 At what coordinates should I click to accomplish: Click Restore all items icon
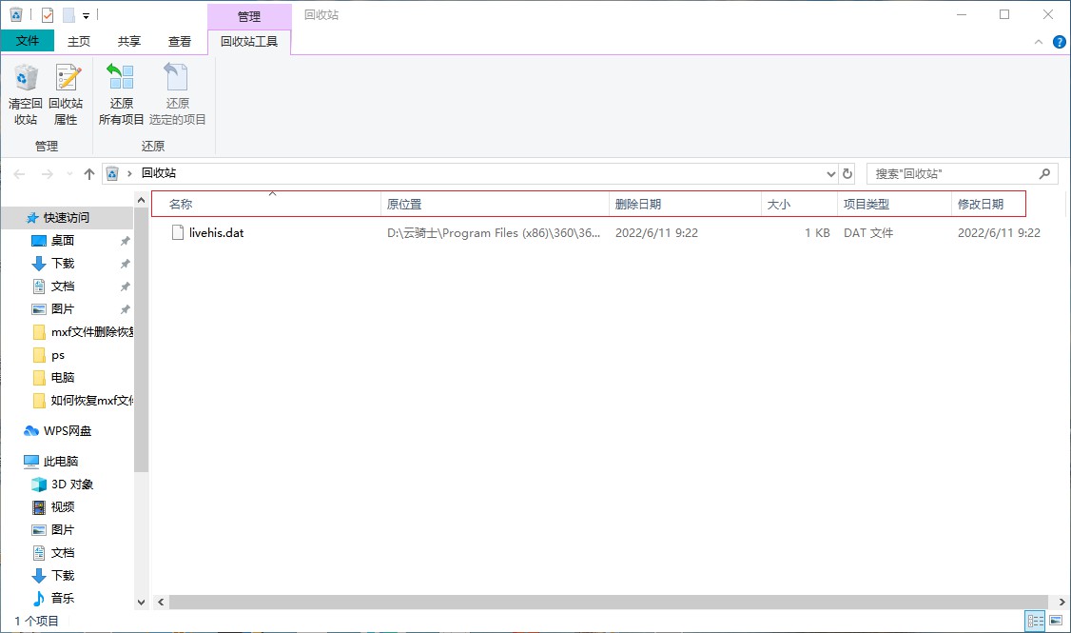[121, 78]
